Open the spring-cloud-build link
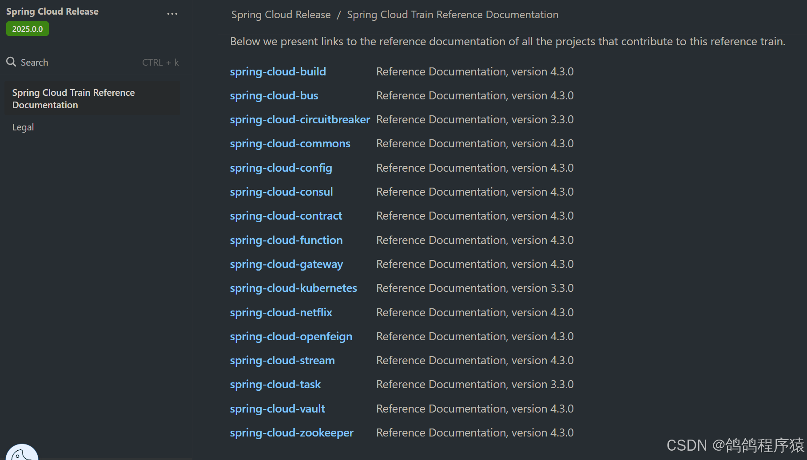807x460 pixels. [x=278, y=71]
